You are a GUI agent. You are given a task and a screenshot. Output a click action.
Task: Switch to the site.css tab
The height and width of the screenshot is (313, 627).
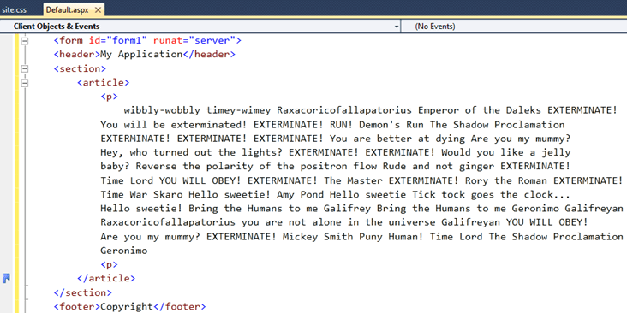14,9
